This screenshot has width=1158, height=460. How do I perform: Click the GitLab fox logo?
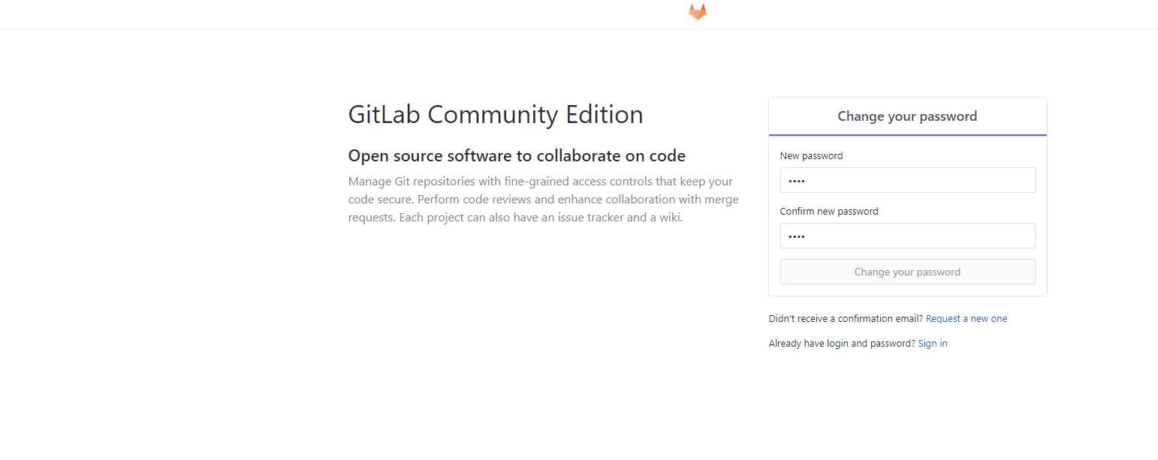click(x=698, y=12)
